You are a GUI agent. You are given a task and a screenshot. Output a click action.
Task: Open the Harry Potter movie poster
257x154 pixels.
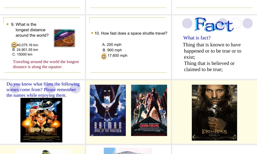click(x=41, y=120)
